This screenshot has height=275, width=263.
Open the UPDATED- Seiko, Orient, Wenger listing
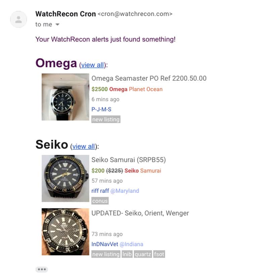tap(140, 213)
